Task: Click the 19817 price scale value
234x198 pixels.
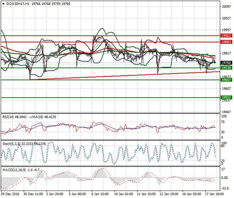Action: pyautogui.click(x=227, y=53)
